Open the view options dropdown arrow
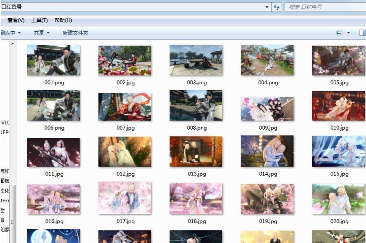 pos(348,33)
